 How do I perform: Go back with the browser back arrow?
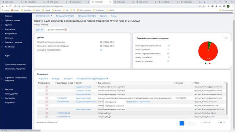coord(3,7)
